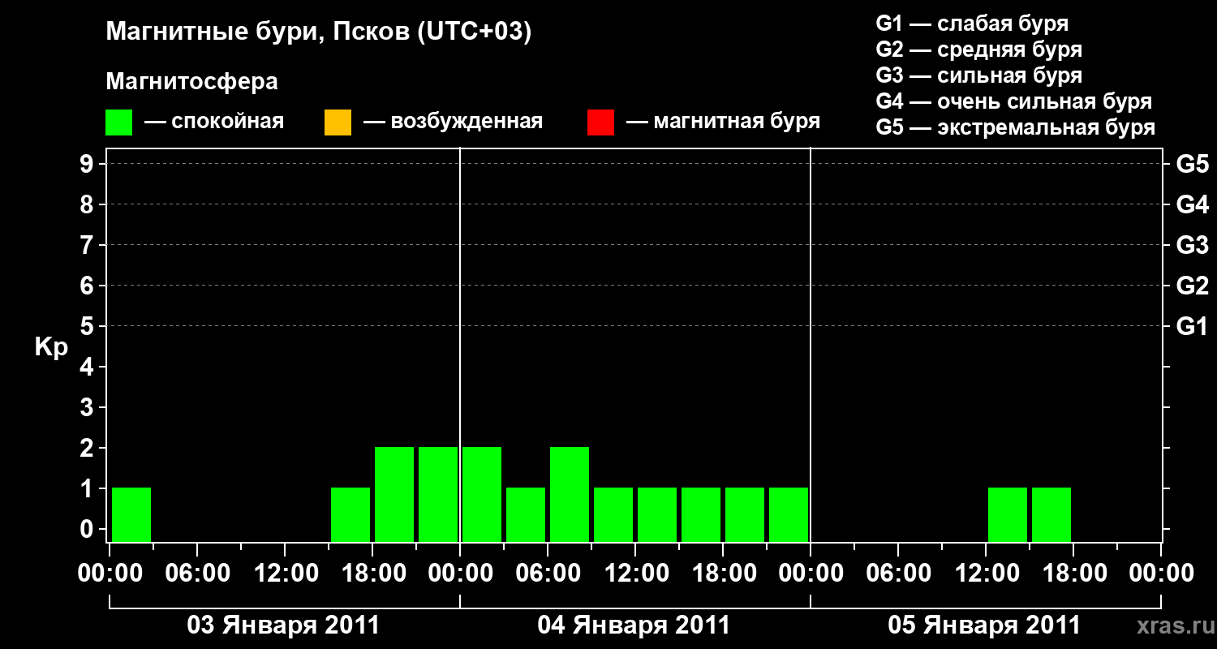Click the '— спокойная' legend label

pyautogui.click(x=214, y=122)
